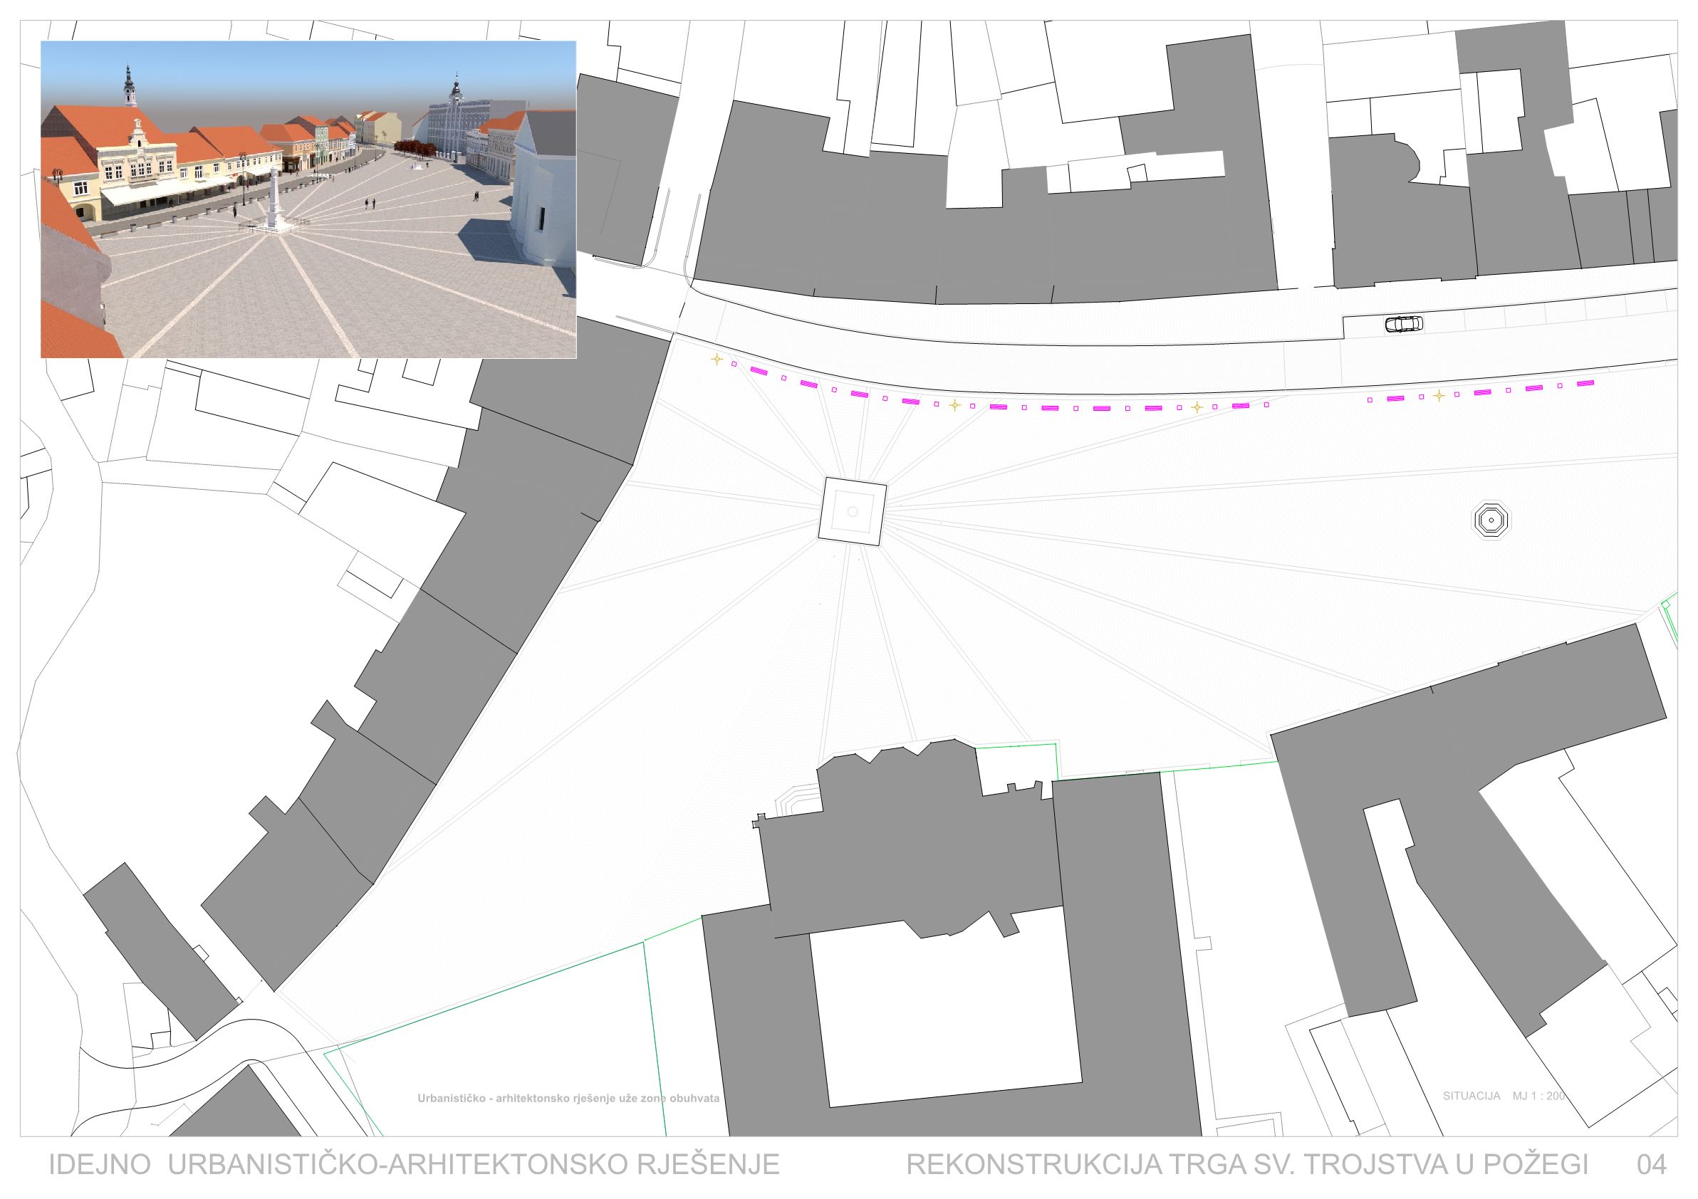Viewport: 1698px width, 1199px height.
Task: Click the small circle inside the monument square
Action: click(x=852, y=511)
